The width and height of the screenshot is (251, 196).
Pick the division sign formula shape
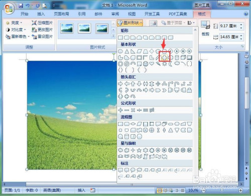[x=139, y=110]
